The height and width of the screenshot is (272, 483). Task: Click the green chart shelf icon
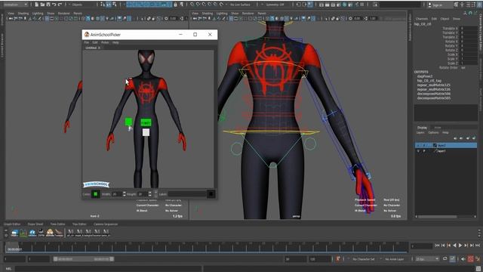click(23, 233)
